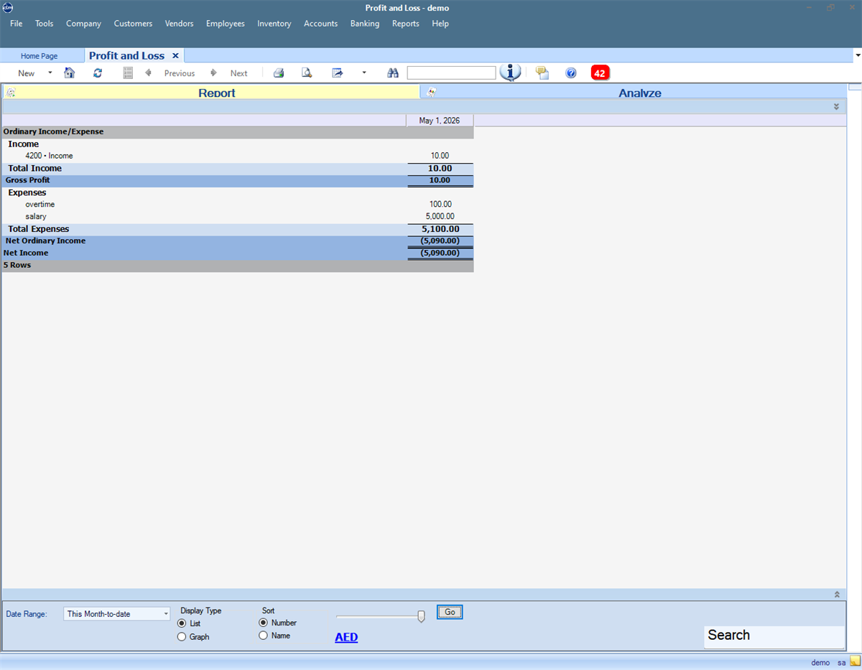Screen dimensions: 862x670
Task: Click the zoom slider handle
Action: point(421,616)
